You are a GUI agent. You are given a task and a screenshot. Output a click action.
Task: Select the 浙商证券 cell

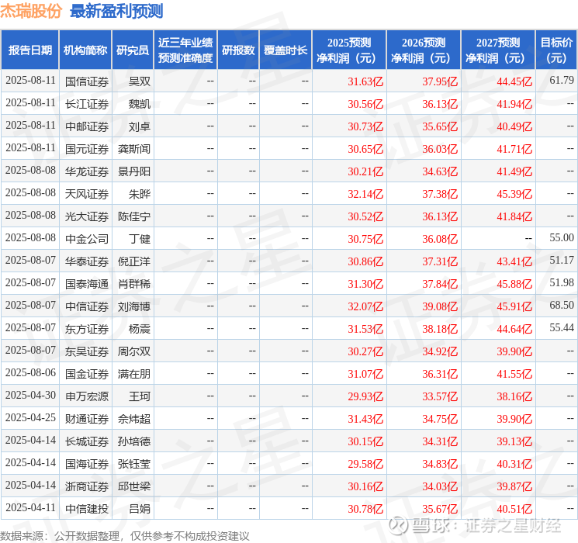tap(87, 486)
